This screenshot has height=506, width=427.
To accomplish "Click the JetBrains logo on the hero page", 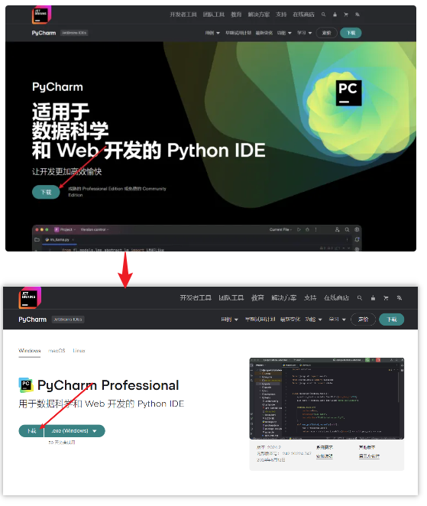I will click(41, 15).
